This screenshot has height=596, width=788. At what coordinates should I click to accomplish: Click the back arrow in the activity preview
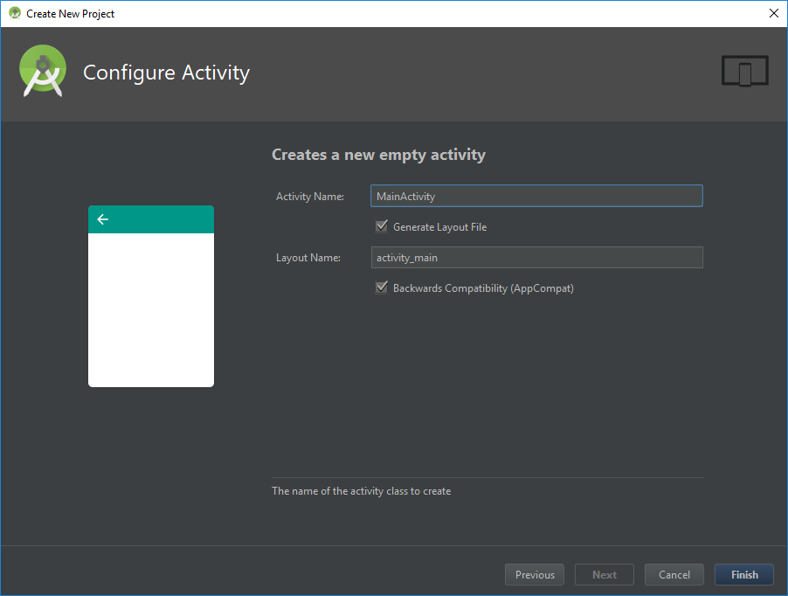click(103, 219)
